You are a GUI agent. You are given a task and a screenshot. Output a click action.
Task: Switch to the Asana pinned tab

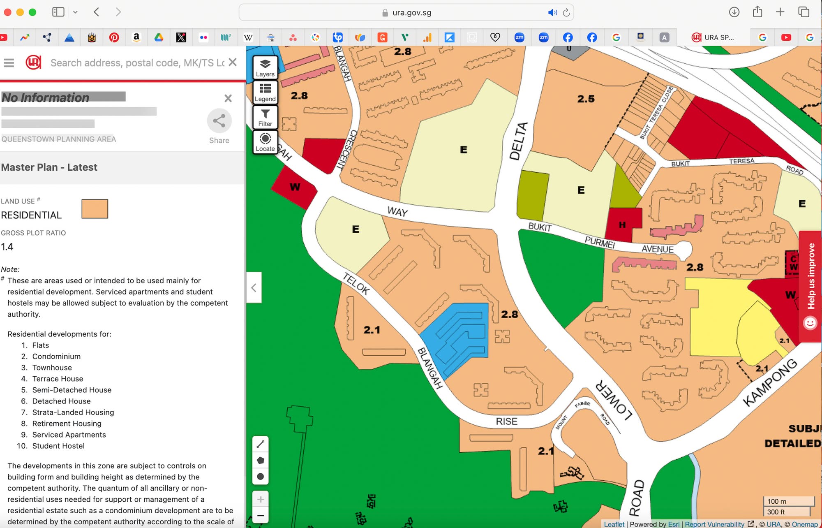[293, 37]
